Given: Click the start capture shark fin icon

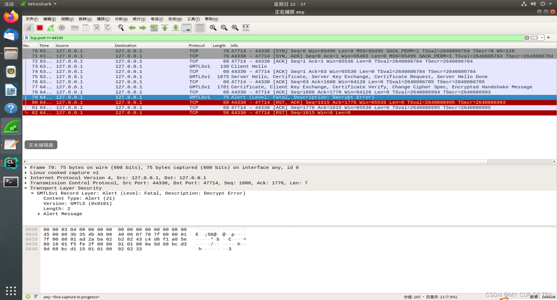Looking at the screenshot, I should point(29,28).
